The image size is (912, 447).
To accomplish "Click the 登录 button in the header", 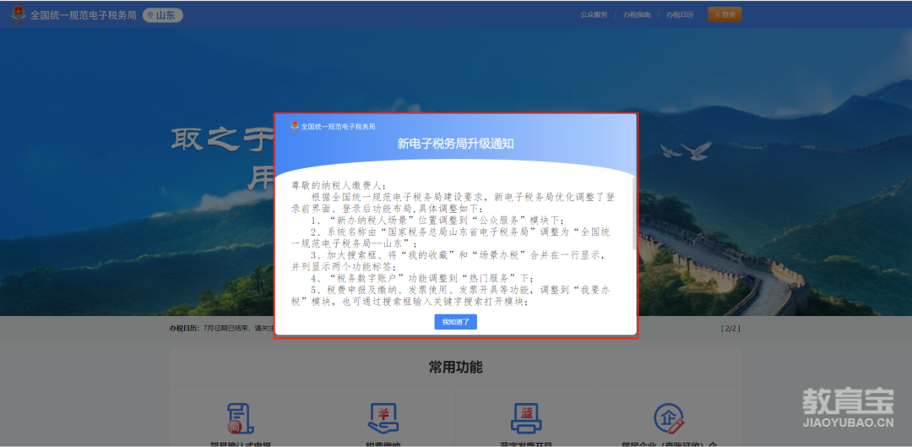I will pyautogui.click(x=725, y=14).
